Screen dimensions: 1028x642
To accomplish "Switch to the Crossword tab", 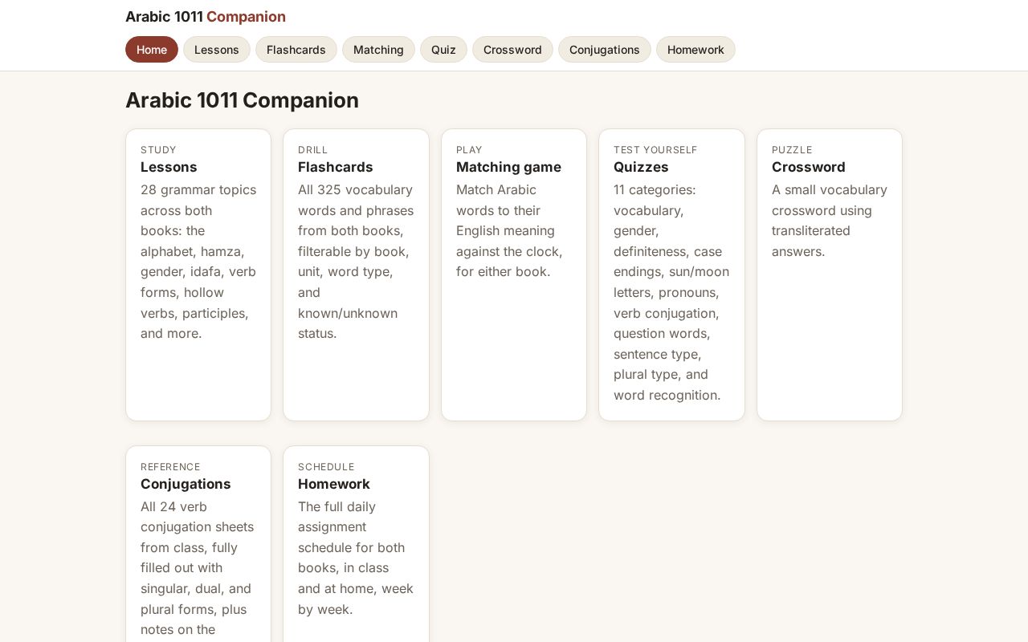I will [512, 50].
